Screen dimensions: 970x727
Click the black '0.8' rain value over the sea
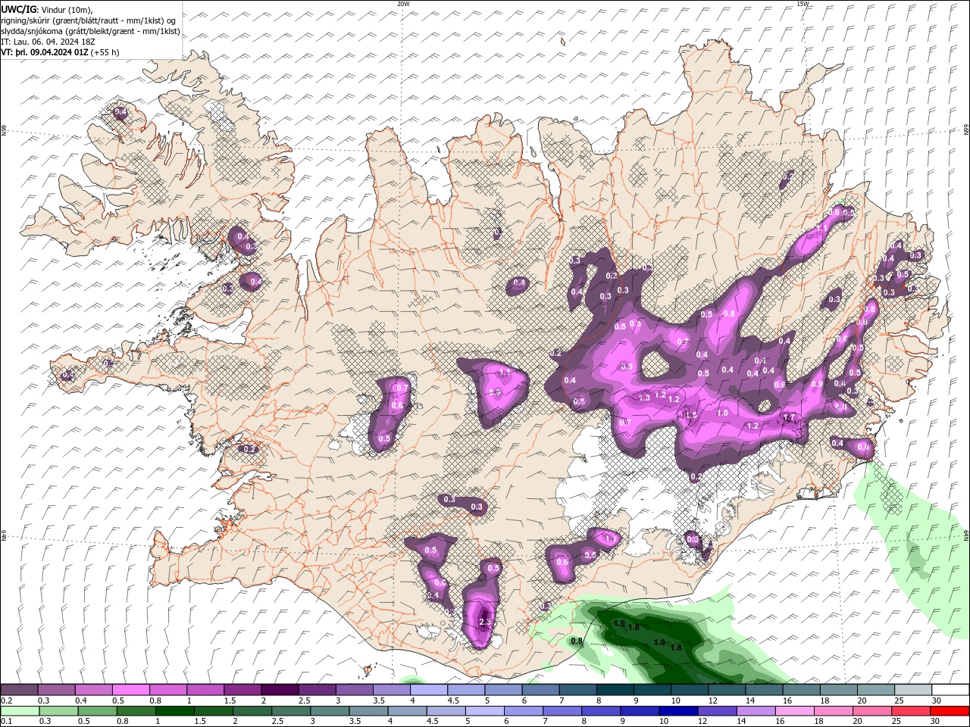(577, 641)
